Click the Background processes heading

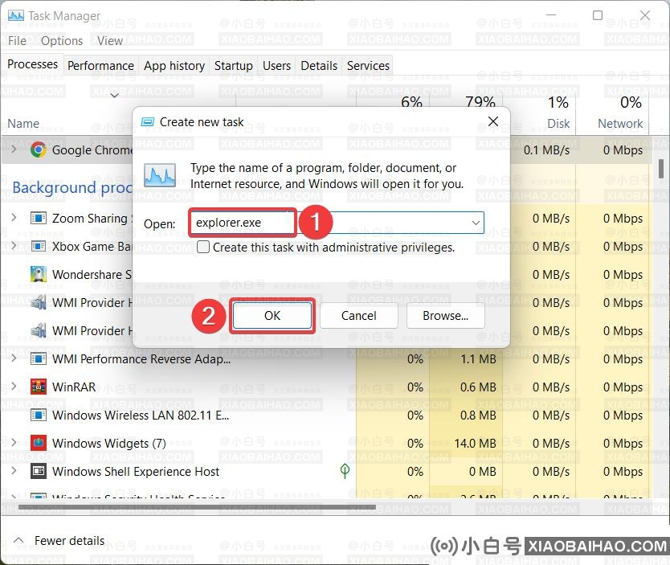[x=71, y=187]
